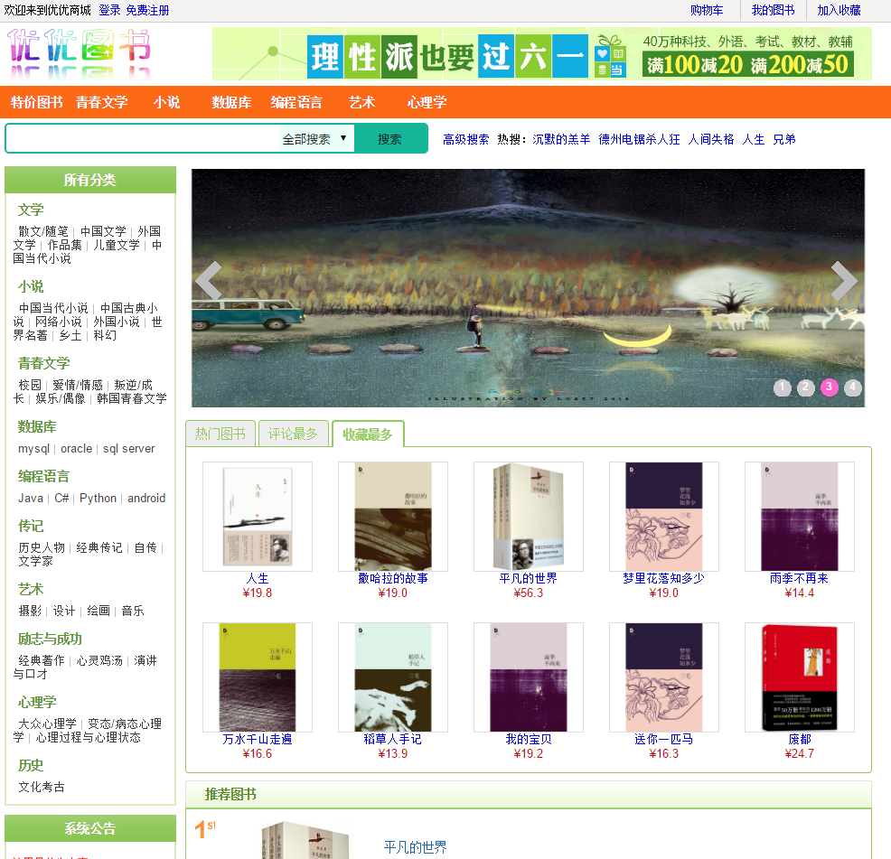Open the 购物车 shopping cart link
This screenshot has height=859, width=891.
(707, 10)
